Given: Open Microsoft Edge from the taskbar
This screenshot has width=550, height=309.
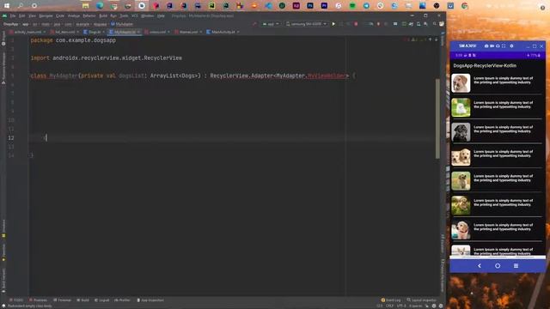Looking at the screenshot, I should [100, 6].
